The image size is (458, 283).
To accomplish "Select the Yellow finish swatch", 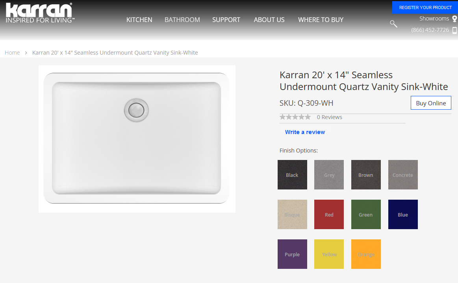I will [329, 254].
